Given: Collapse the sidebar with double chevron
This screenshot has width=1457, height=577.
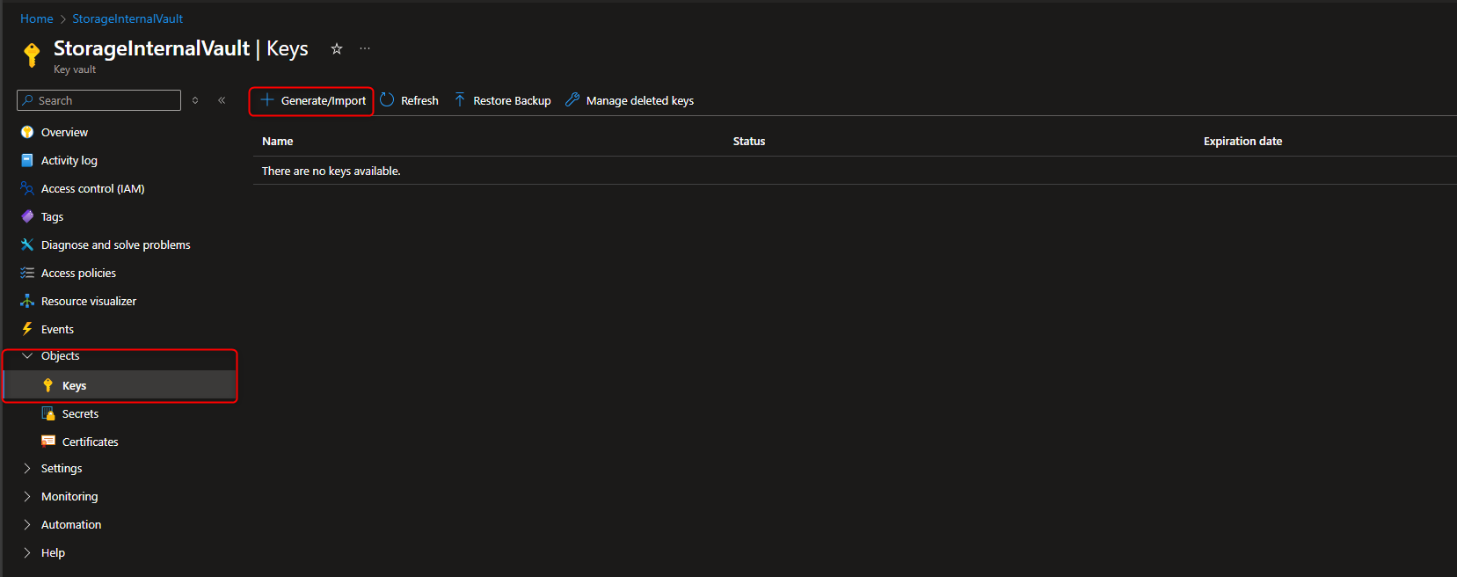Looking at the screenshot, I should (x=222, y=100).
